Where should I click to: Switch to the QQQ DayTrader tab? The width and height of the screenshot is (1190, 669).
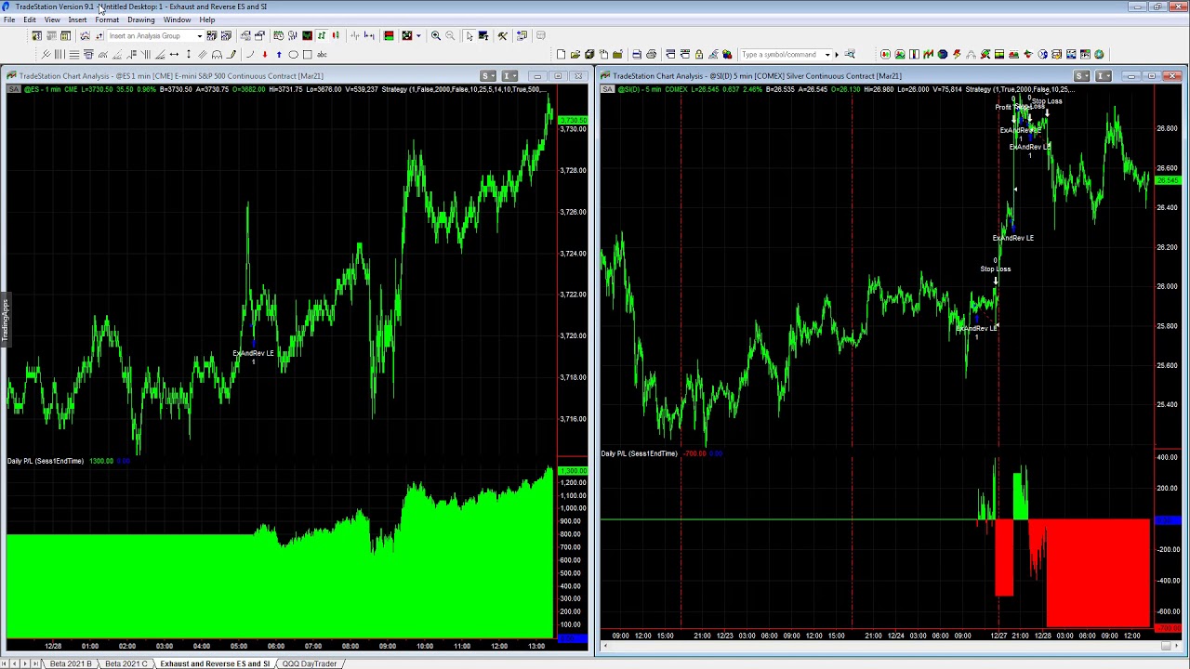tap(310, 663)
